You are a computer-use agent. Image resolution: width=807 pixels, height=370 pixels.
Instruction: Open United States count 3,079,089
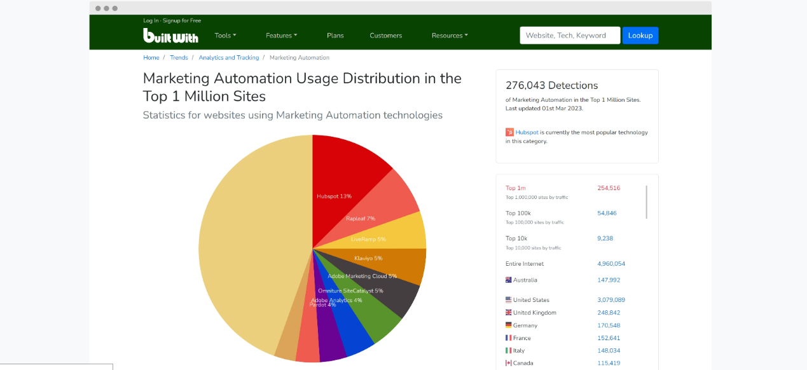tap(611, 299)
